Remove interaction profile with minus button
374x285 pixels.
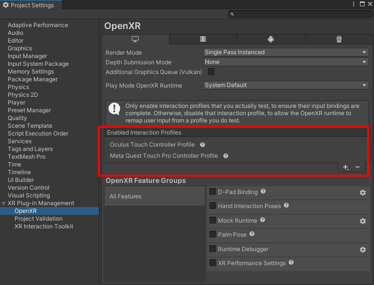358,167
